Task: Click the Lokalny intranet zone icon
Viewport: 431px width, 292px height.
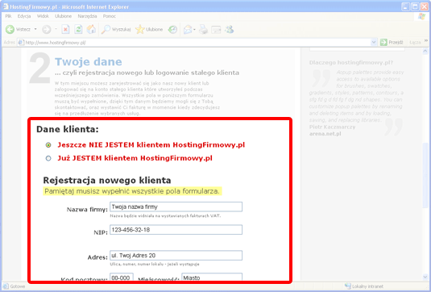Action: pos(348,286)
